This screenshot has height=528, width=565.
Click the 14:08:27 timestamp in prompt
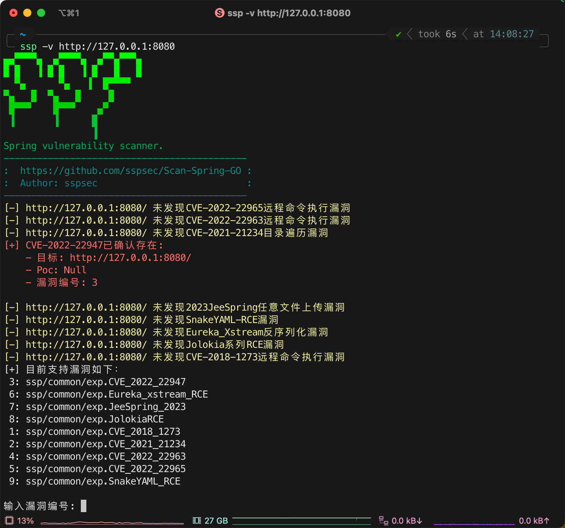click(x=512, y=34)
